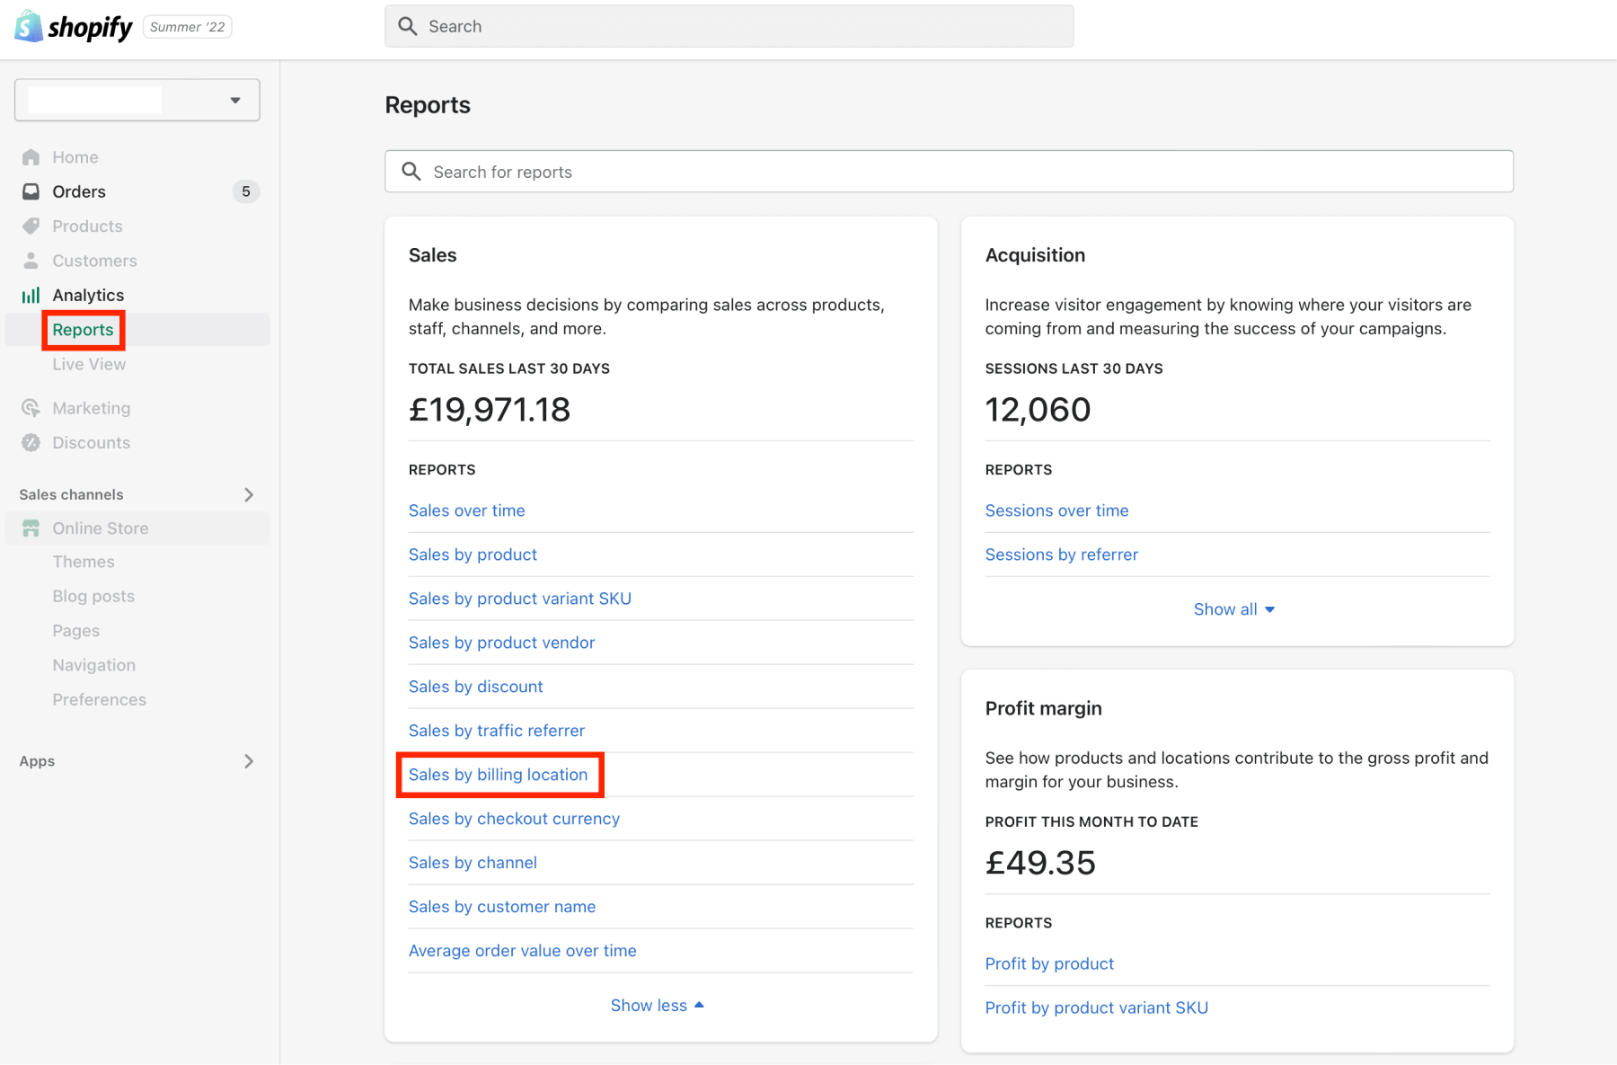Click the Home icon in sidebar
Image resolution: width=1617 pixels, height=1065 pixels.
click(31, 157)
